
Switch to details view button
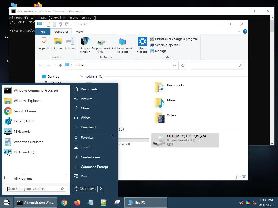pyautogui.click(x=238, y=177)
